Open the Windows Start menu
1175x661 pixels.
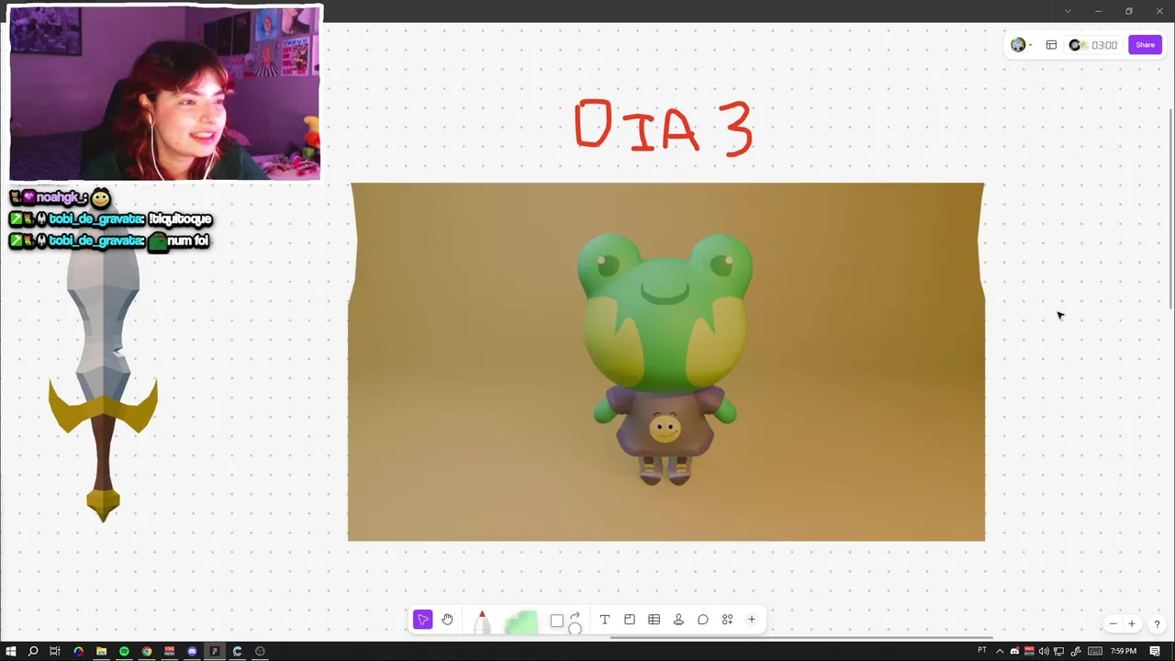point(11,651)
